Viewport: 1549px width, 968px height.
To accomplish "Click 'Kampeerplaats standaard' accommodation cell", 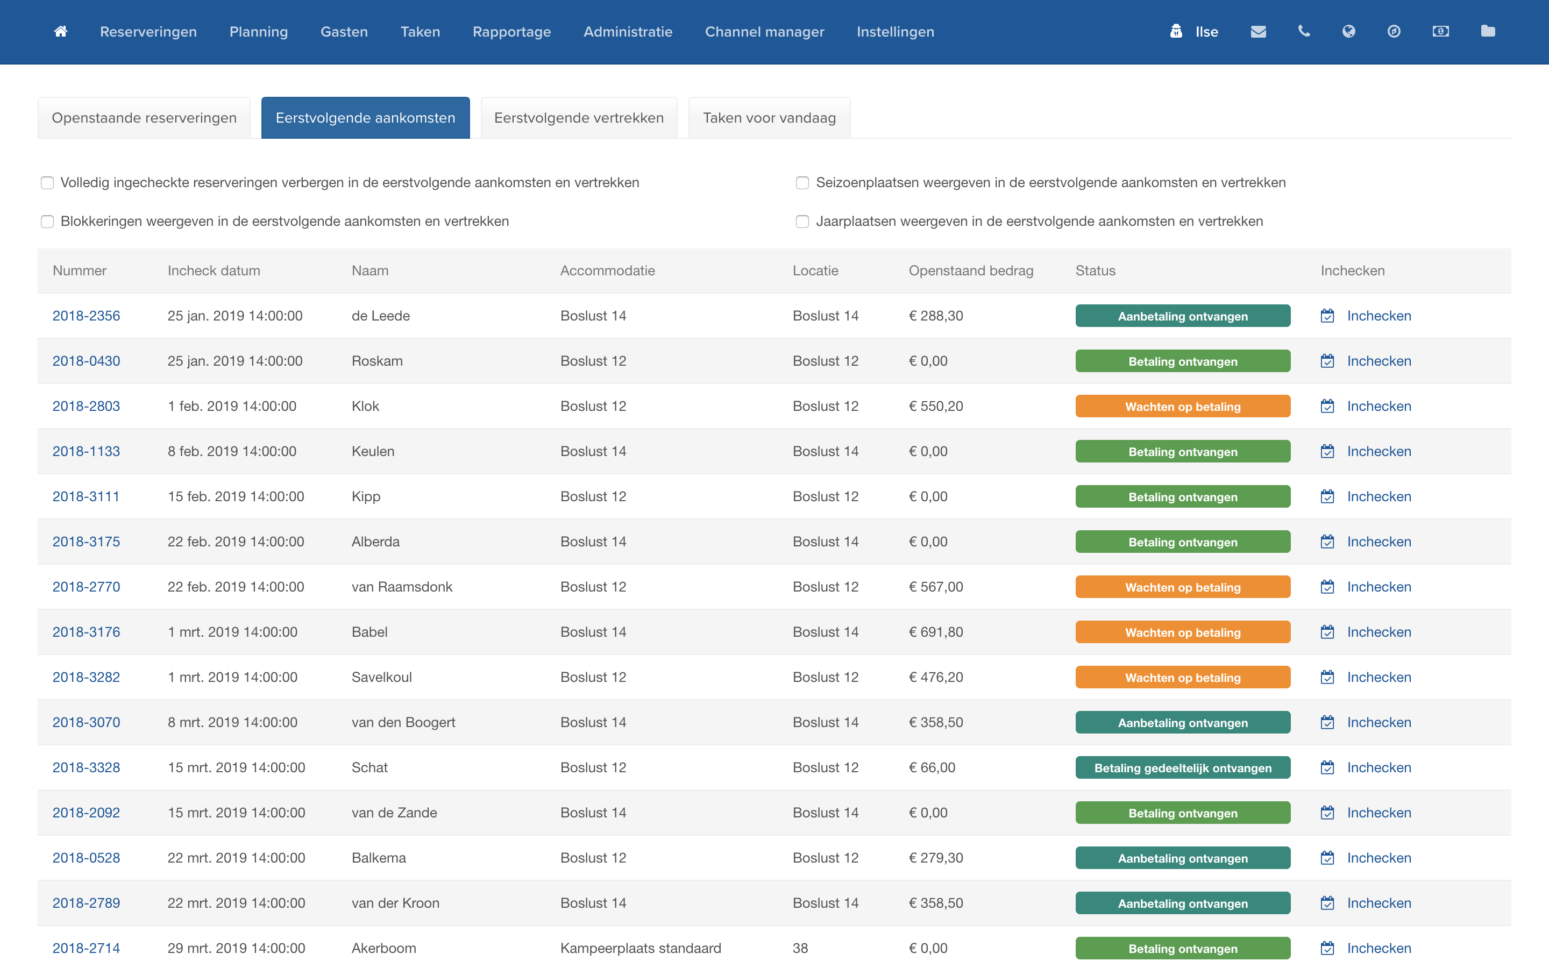I will coord(641,948).
